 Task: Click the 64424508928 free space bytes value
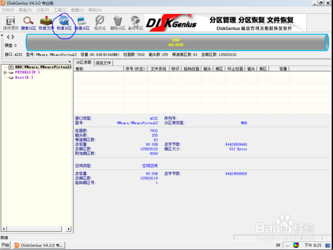coord(236,173)
